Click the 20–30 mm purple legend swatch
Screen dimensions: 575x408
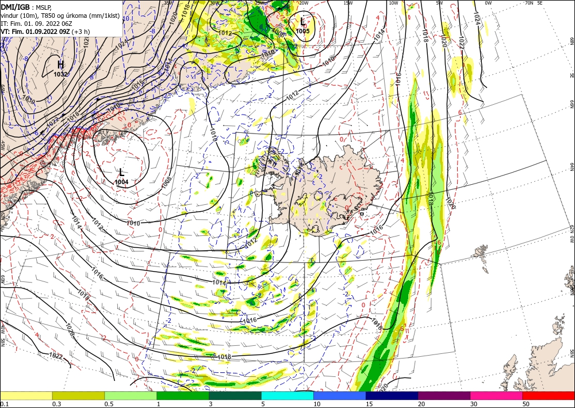click(x=444, y=395)
